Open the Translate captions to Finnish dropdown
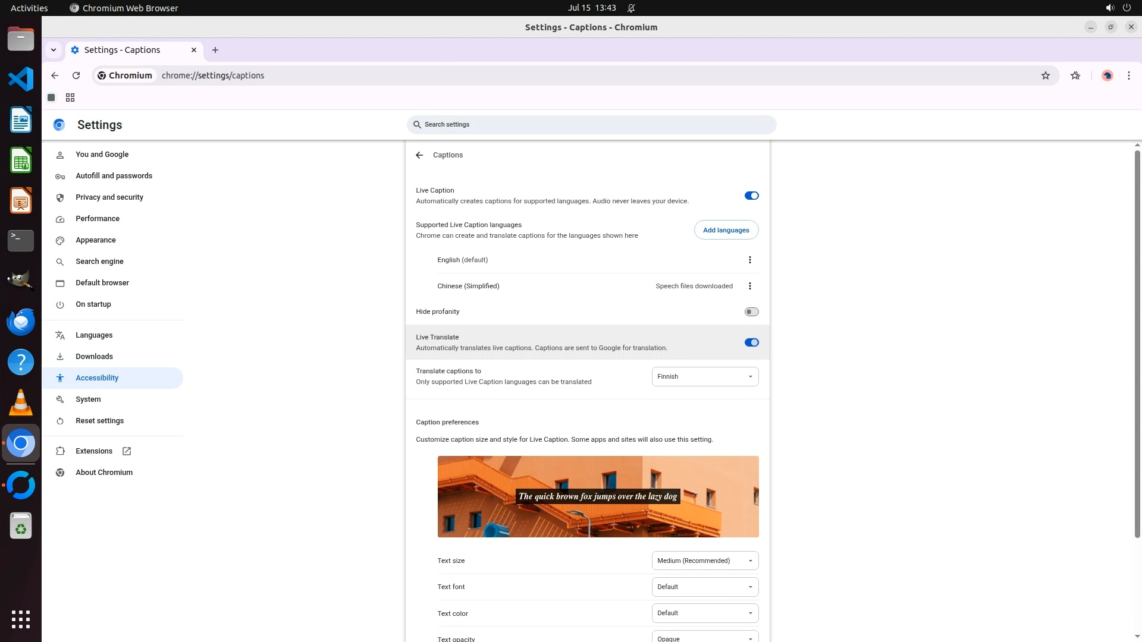The image size is (1142, 642). pyautogui.click(x=705, y=376)
